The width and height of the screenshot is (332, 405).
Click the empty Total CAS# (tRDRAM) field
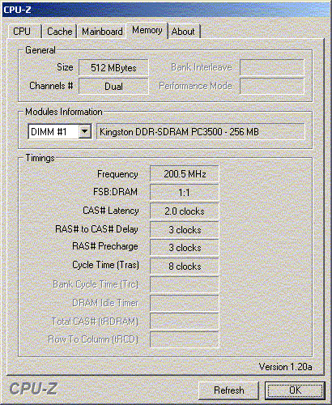pos(185,322)
